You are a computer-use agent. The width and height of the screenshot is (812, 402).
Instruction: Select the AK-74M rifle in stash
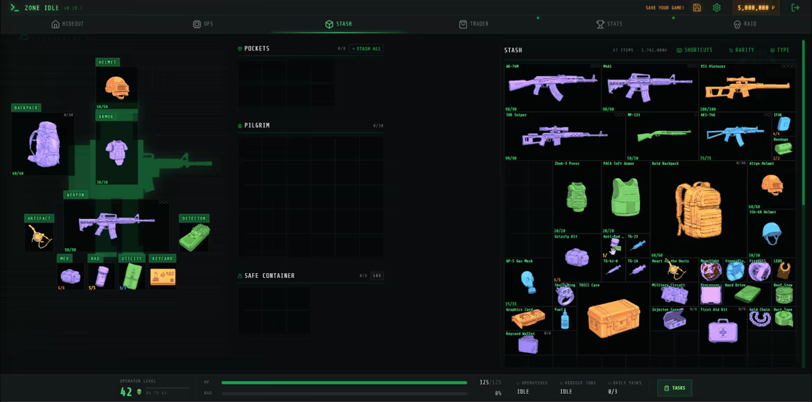552,88
